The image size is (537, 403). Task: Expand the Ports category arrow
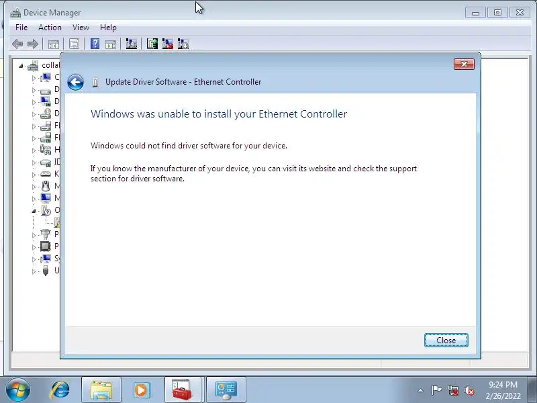pyautogui.click(x=34, y=235)
